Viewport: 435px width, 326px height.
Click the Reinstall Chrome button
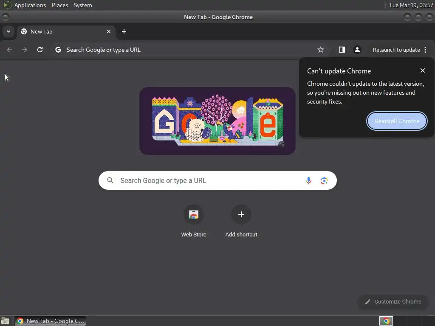397,121
